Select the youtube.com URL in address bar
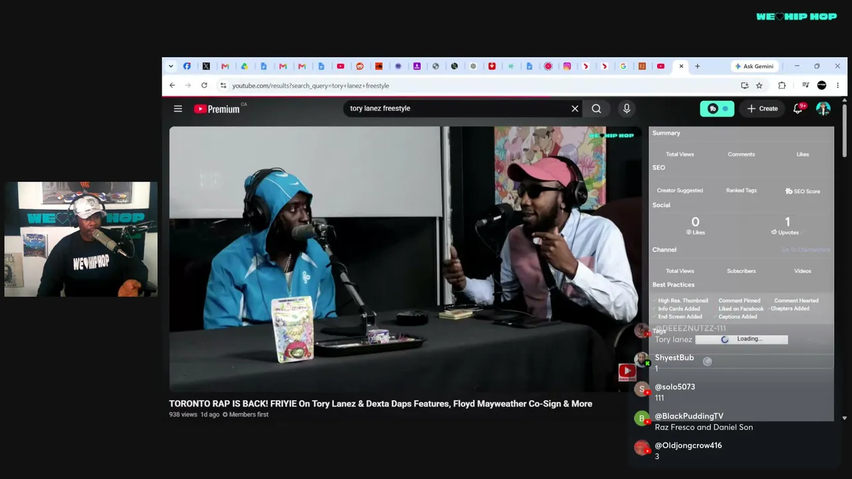 [x=311, y=86]
